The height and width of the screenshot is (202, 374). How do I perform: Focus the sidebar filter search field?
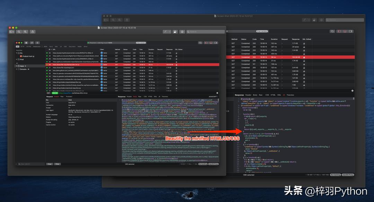(x=31, y=164)
